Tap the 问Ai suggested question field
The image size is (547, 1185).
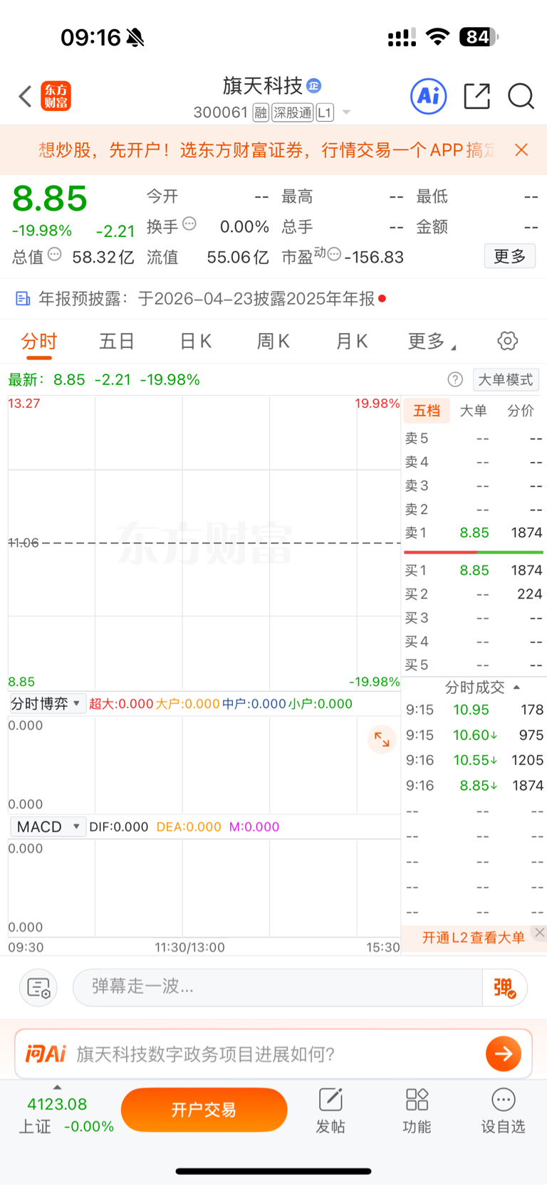[273, 1054]
